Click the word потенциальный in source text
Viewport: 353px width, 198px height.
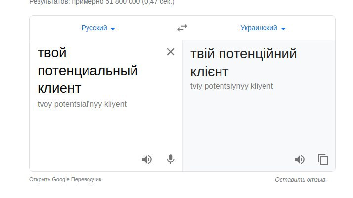(x=88, y=71)
